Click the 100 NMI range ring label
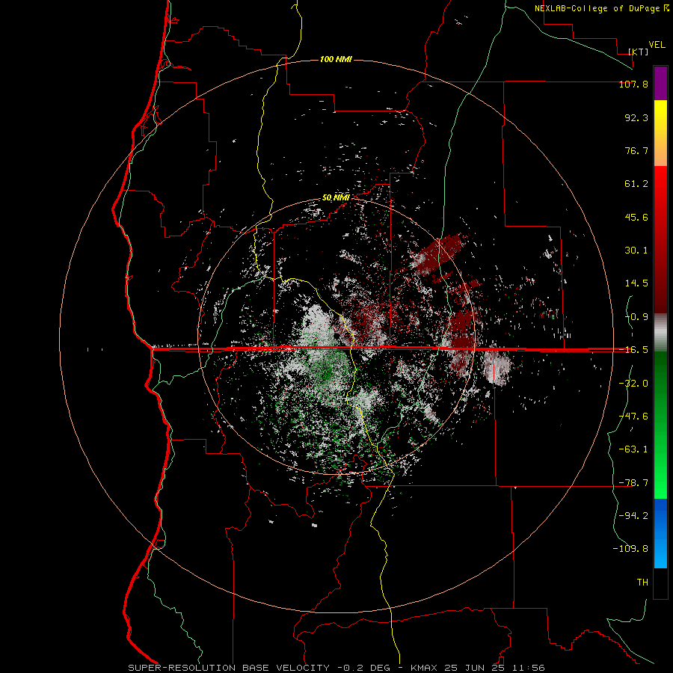Screen dimensions: 673x673 pyautogui.click(x=336, y=59)
